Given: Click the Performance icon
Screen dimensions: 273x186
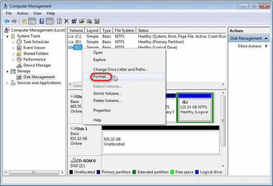Looking at the screenshot, I should [x=19, y=59].
